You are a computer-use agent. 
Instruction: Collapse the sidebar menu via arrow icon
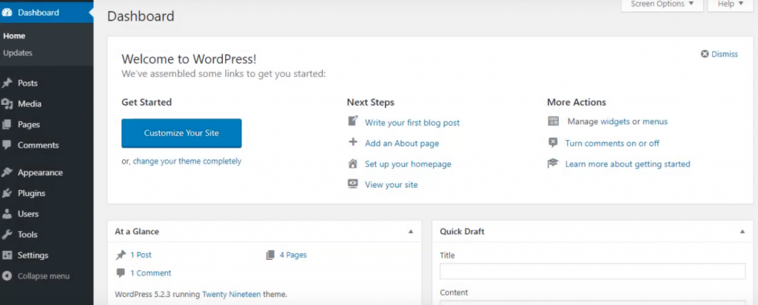point(7,276)
